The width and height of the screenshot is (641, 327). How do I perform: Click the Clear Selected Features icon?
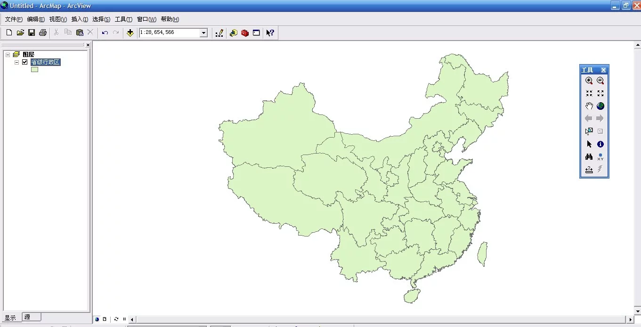coord(600,131)
